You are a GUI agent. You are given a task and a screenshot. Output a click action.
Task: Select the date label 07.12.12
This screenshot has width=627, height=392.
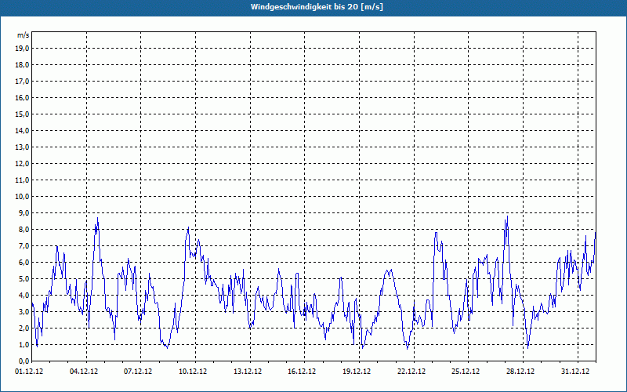coord(138,371)
